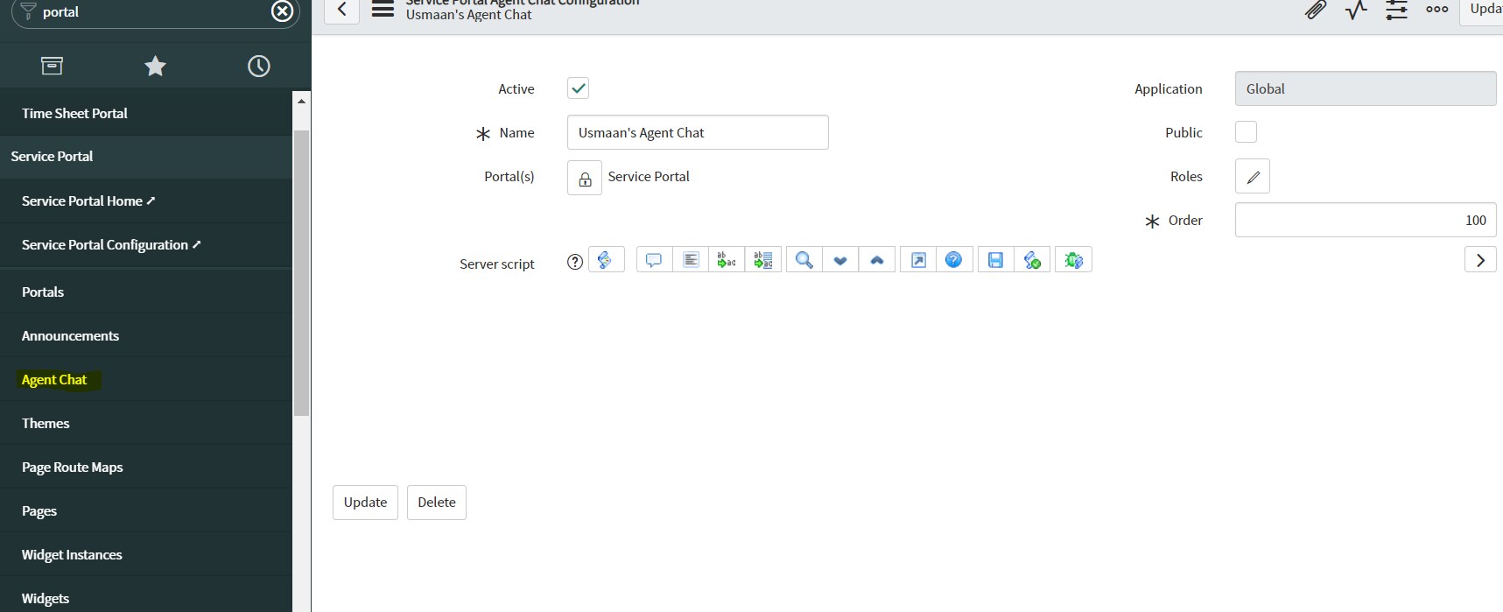1503x612 pixels.
Task: Click the Service Portal value text
Action: [x=649, y=177]
